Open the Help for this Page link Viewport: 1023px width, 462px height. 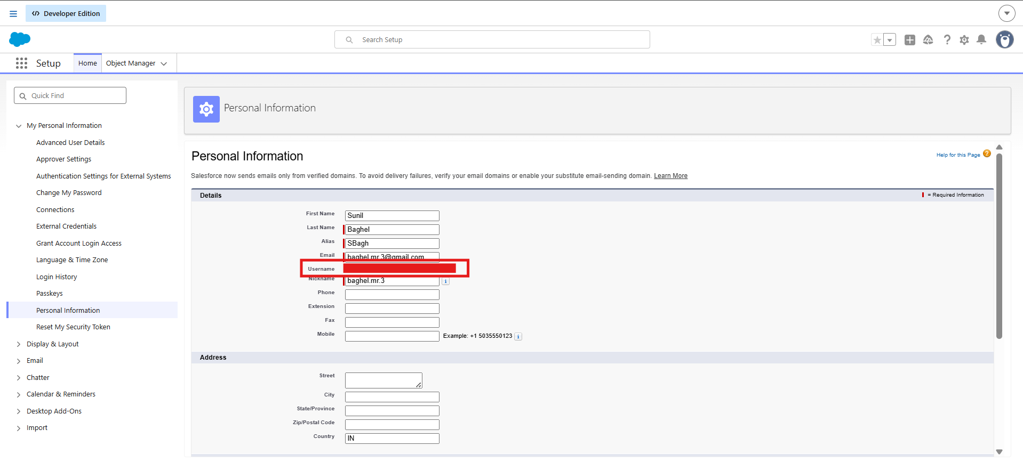point(958,155)
